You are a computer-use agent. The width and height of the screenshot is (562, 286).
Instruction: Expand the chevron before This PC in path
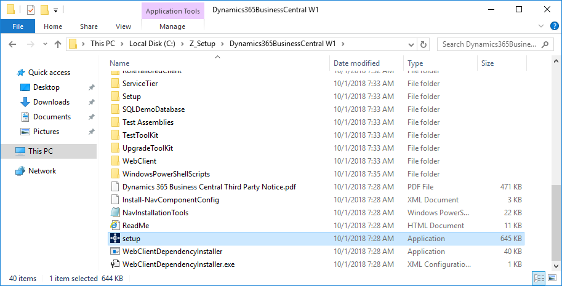coord(83,44)
